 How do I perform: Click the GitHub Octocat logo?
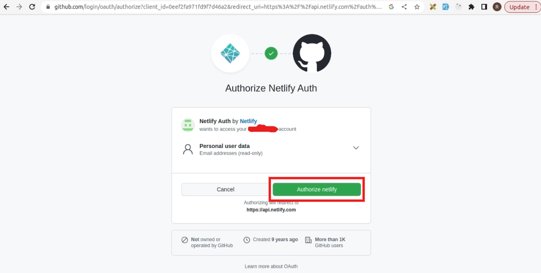[x=312, y=53]
